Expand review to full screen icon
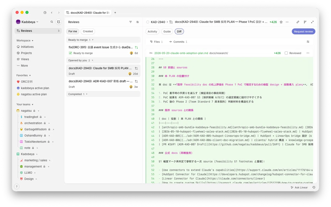This screenshot has height=207, width=331. 312,22
